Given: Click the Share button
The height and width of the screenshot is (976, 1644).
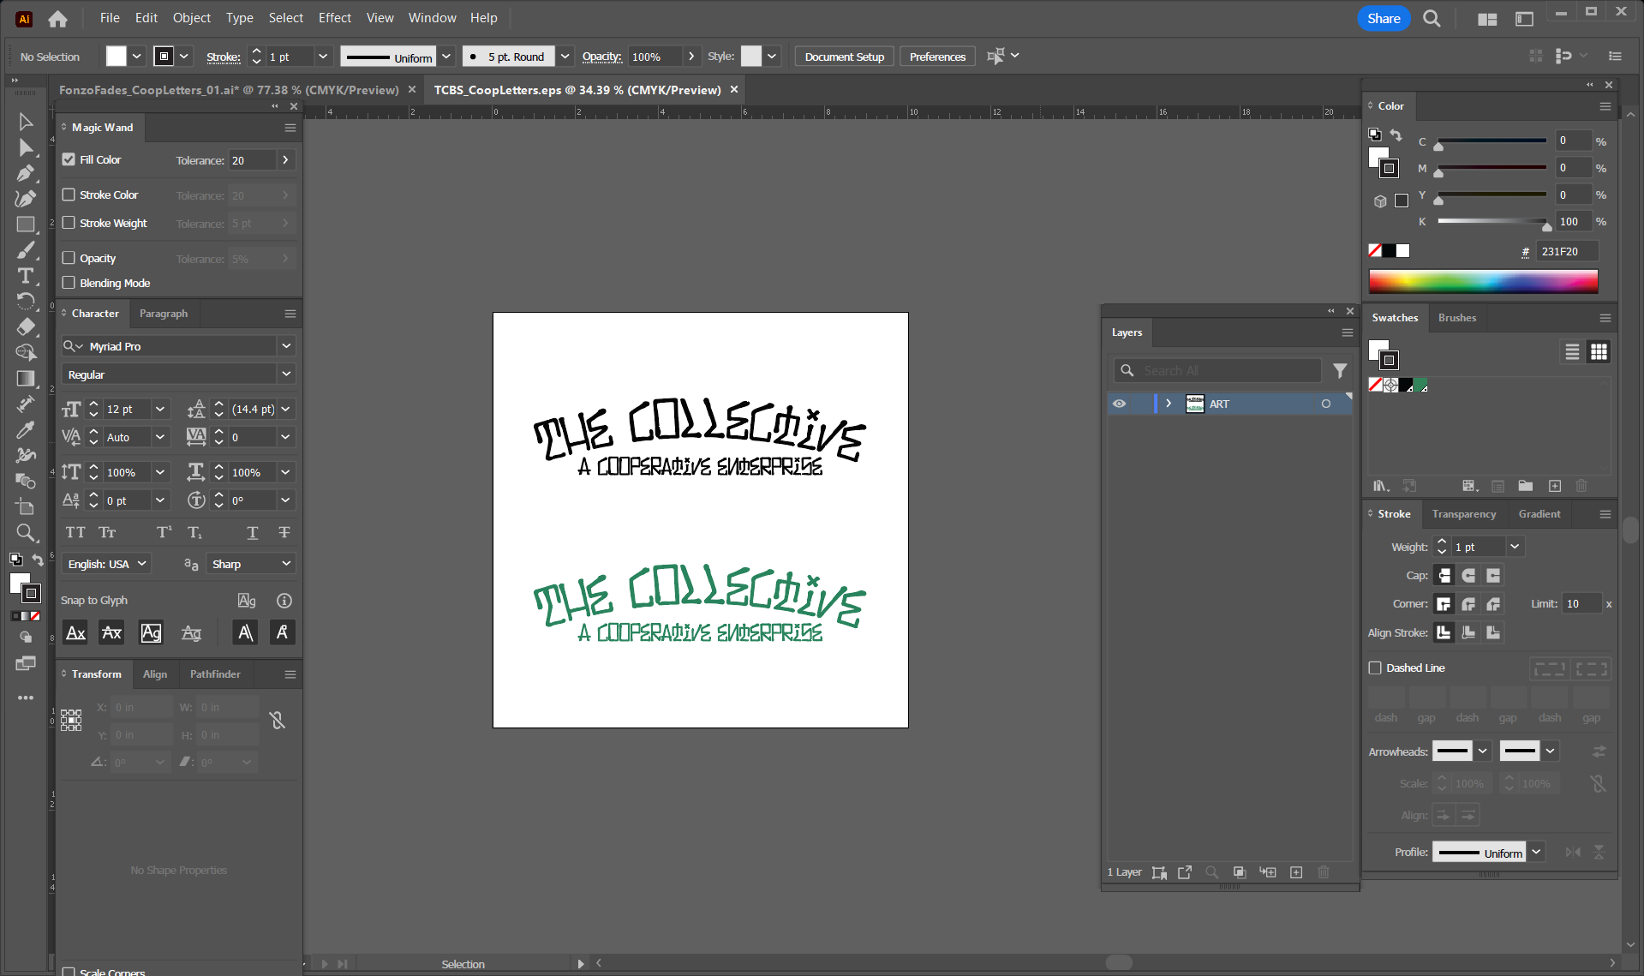Looking at the screenshot, I should coord(1384,18).
